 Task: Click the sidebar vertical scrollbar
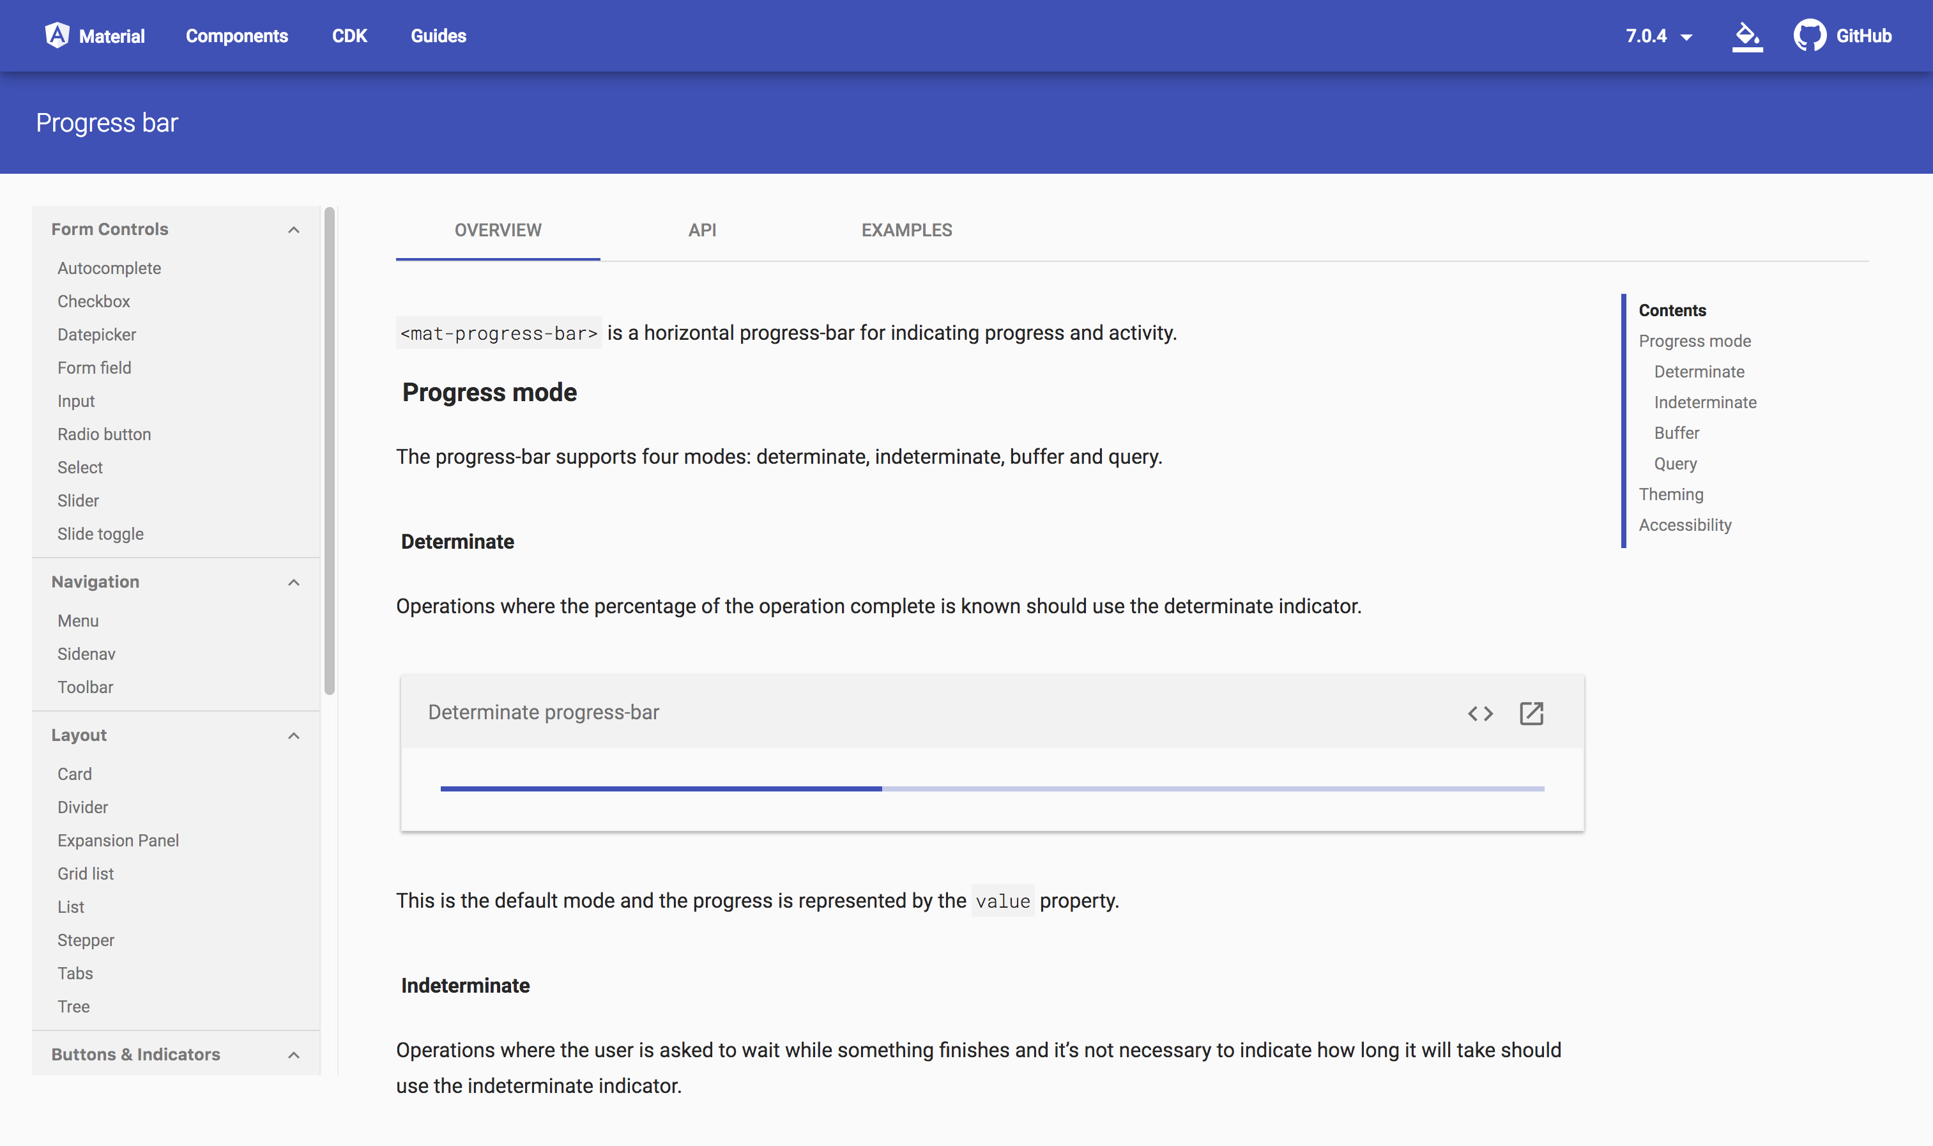coord(330,451)
